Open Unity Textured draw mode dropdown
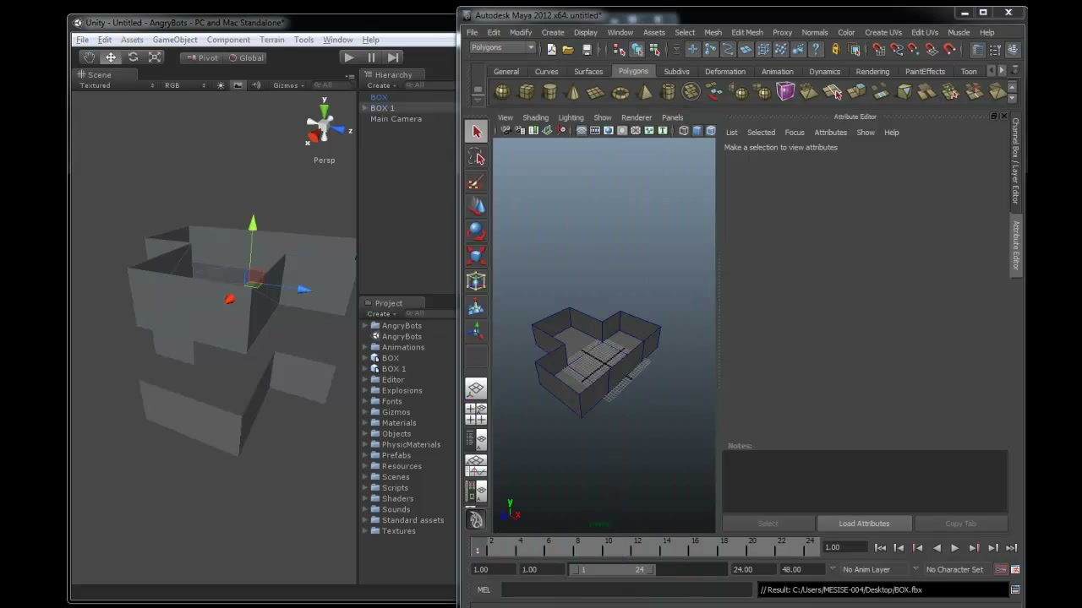Screen dimensions: 1082x608 (x=117, y=85)
